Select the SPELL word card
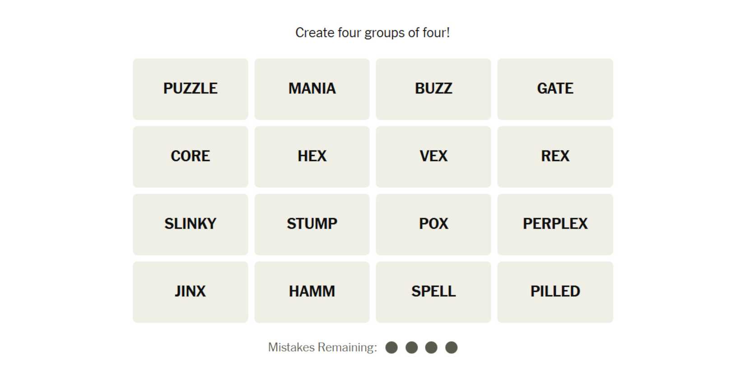 pyautogui.click(x=433, y=292)
